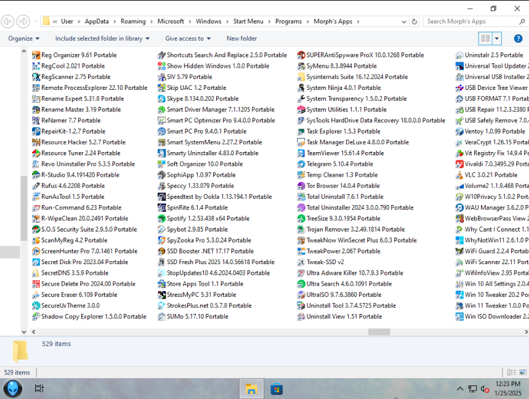Navigate to AppData in the address path
The width and height of the screenshot is (529, 399).
pos(97,22)
